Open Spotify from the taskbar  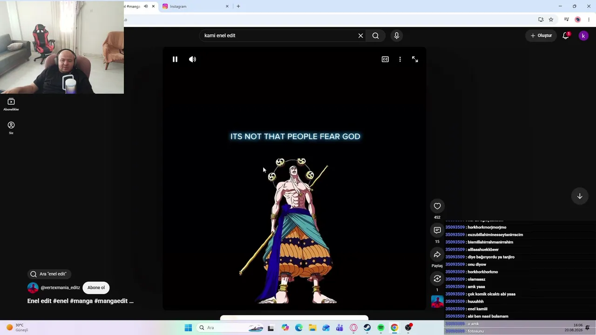(381, 328)
